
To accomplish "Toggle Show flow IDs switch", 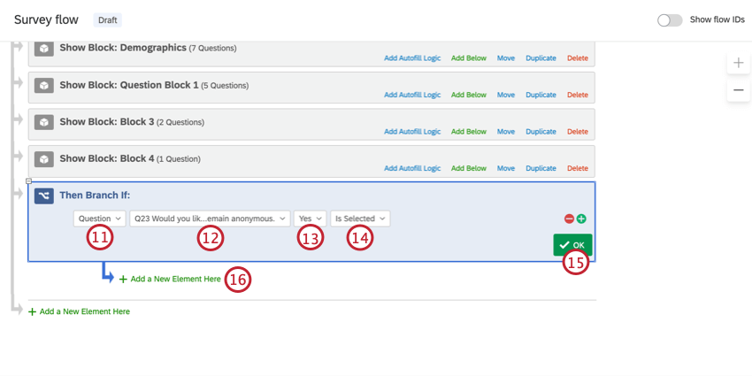I will click(670, 20).
